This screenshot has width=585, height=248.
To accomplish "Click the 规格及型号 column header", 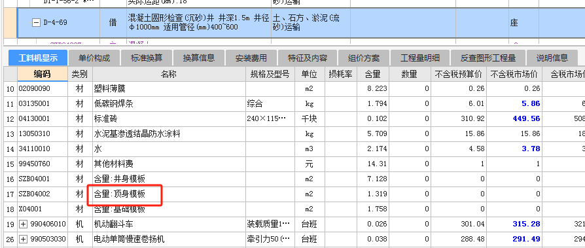I will 270,74.
